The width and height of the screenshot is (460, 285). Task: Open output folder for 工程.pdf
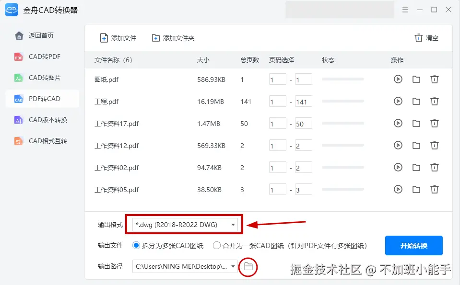416,102
